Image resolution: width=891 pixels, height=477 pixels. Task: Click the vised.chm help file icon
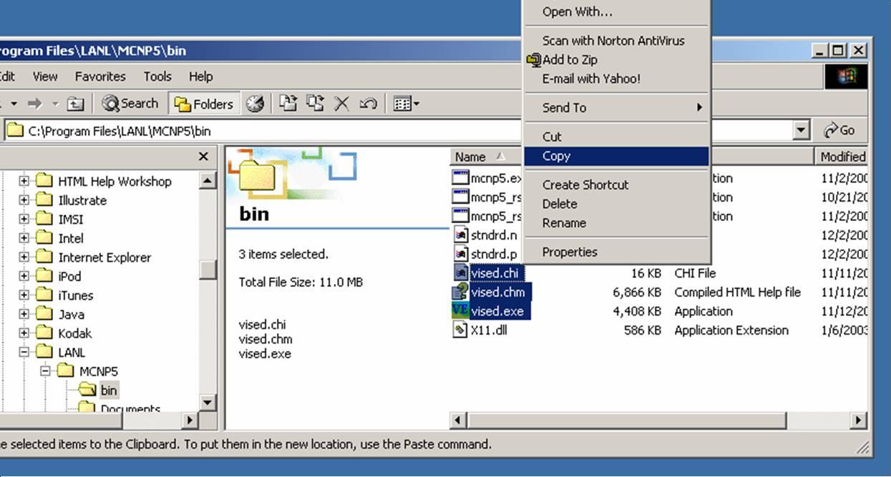click(x=460, y=292)
